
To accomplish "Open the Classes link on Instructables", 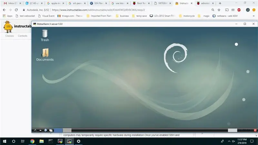I will click(10, 36).
